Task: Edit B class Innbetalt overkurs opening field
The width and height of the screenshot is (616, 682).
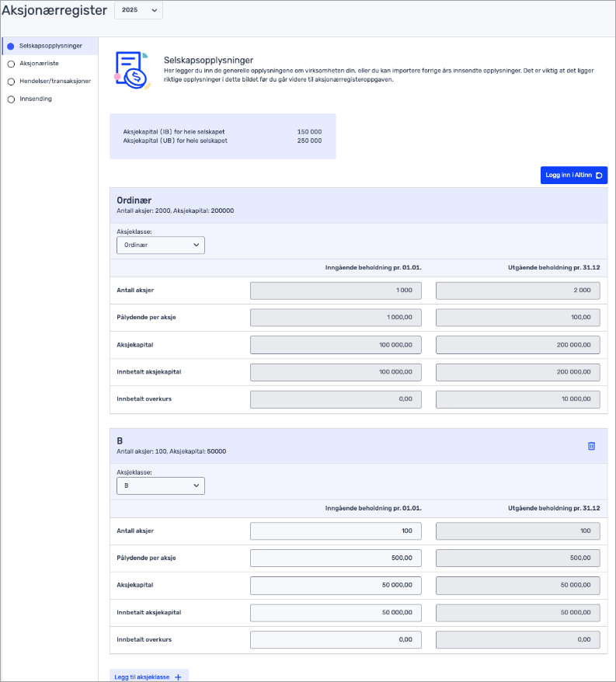Action: tap(336, 640)
